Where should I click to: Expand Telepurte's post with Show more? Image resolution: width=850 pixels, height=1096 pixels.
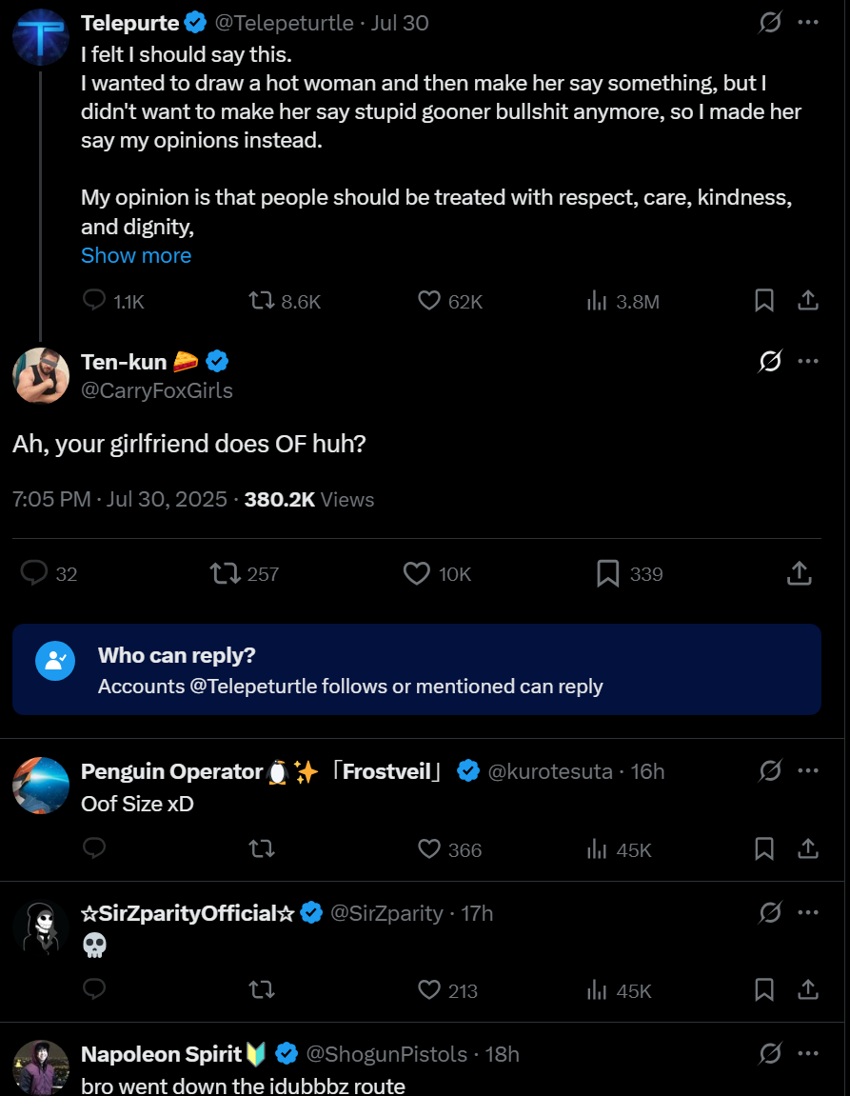(x=136, y=255)
